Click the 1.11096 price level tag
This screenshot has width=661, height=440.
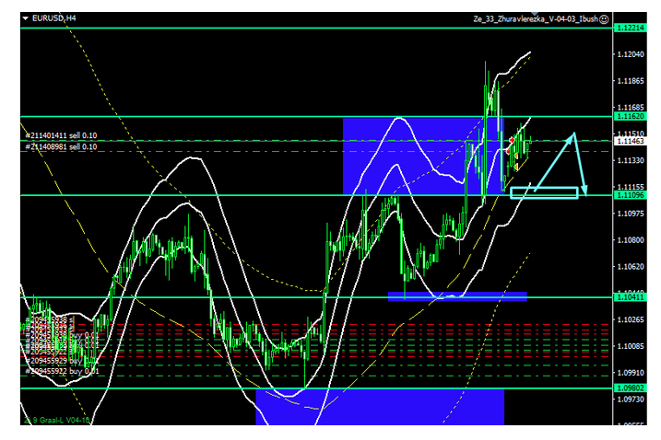pyautogui.click(x=631, y=196)
